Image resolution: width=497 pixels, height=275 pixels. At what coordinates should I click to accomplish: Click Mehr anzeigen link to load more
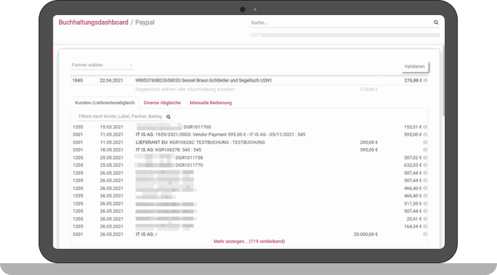[249, 241]
